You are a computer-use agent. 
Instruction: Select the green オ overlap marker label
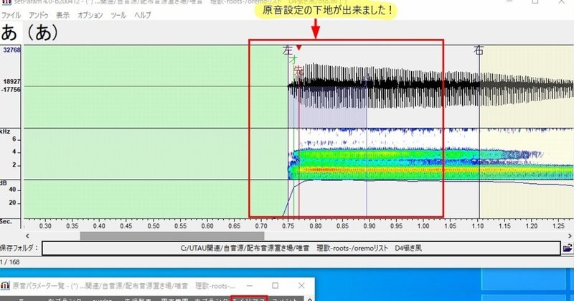click(x=293, y=60)
